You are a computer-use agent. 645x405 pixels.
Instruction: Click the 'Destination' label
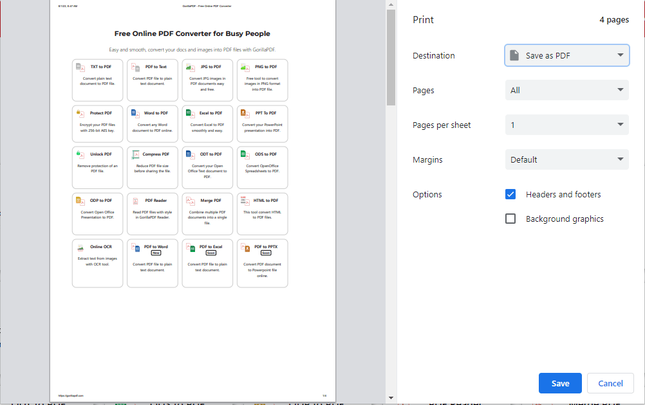coord(434,55)
